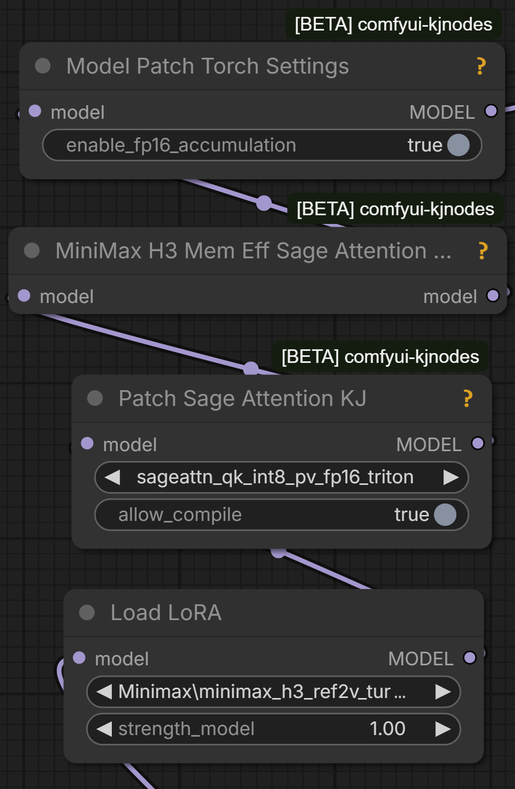Select Patch Sage Attention KJ title text
Image resolution: width=515 pixels, height=789 pixels.
coord(243,399)
